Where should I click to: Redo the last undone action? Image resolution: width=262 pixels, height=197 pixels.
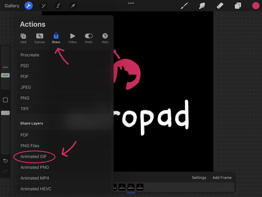tap(5, 171)
